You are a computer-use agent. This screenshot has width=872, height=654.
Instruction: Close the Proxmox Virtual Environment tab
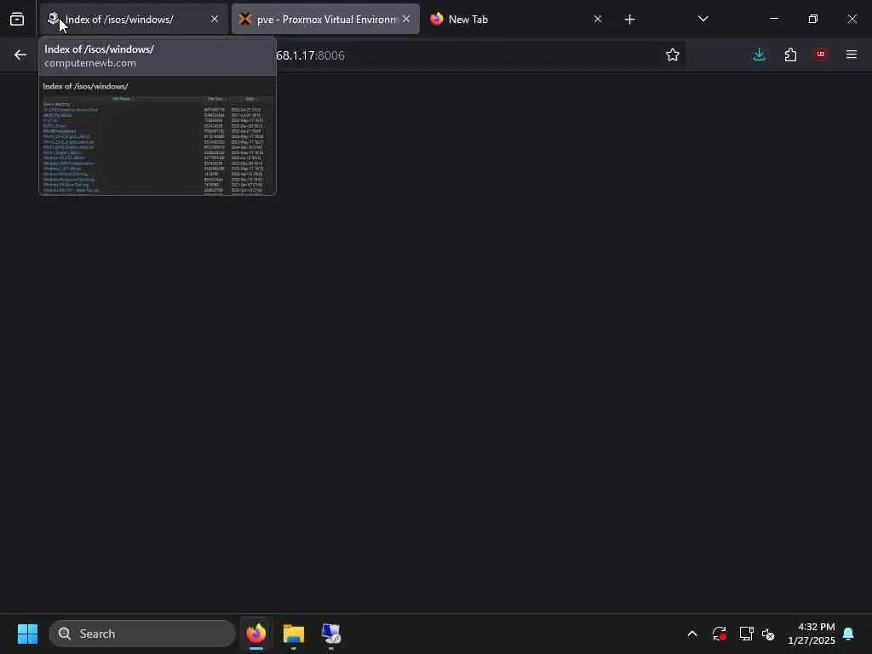tap(406, 19)
